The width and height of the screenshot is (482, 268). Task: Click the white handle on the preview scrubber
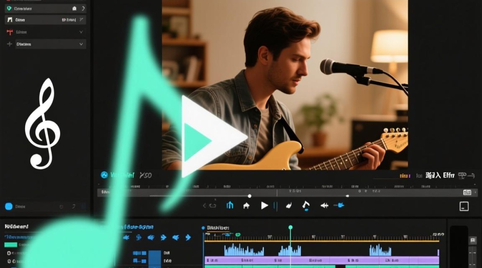tap(250, 196)
